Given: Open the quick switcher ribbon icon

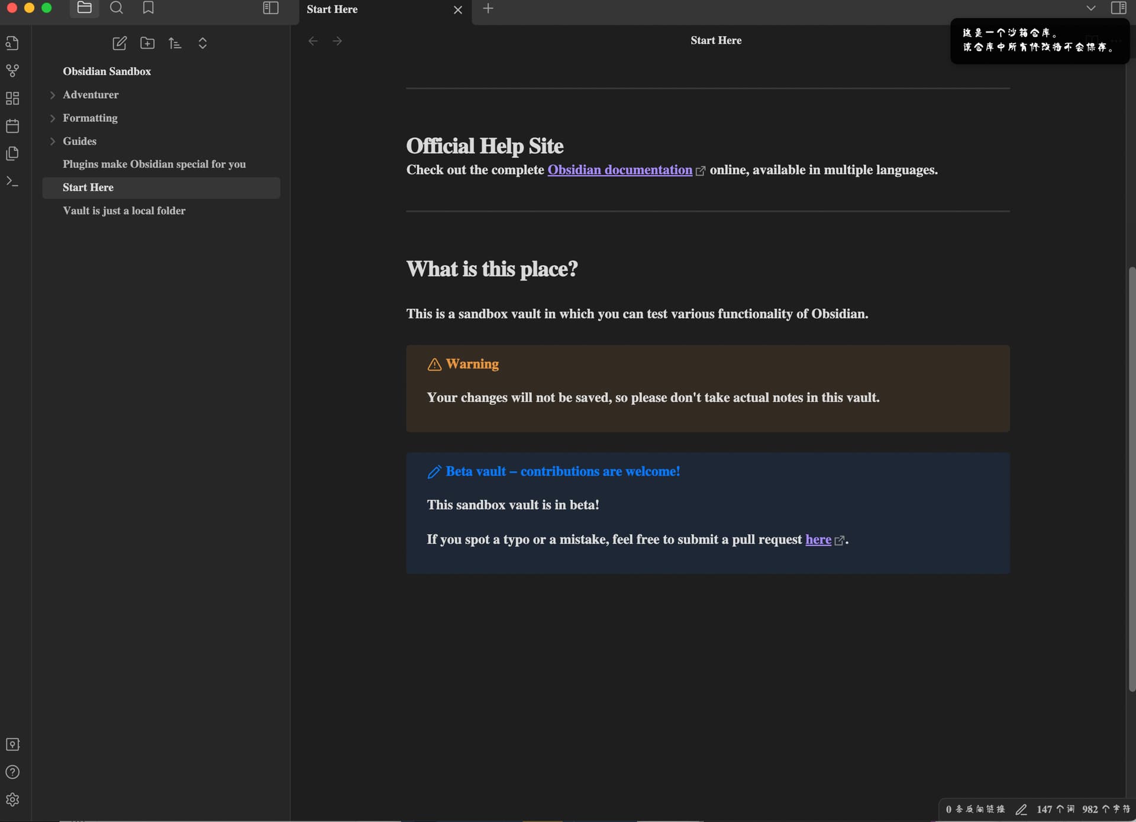Looking at the screenshot, I should tap(12, 43).
